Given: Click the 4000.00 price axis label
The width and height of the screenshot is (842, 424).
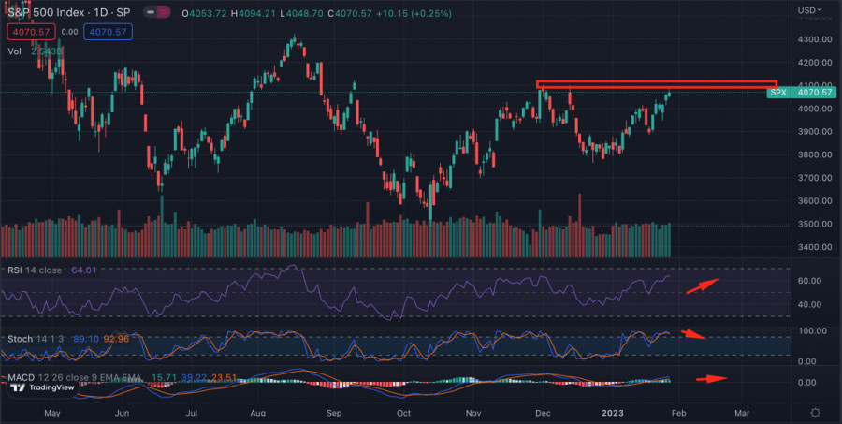Looking at the screenshot, I should click(814, 109).
